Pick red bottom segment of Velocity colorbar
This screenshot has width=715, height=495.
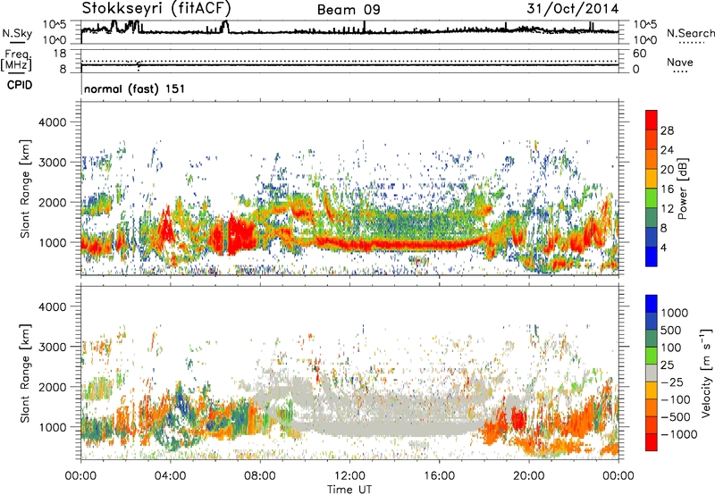click(652, 442)
